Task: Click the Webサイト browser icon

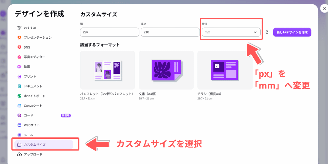Action: tap(19, 125)
